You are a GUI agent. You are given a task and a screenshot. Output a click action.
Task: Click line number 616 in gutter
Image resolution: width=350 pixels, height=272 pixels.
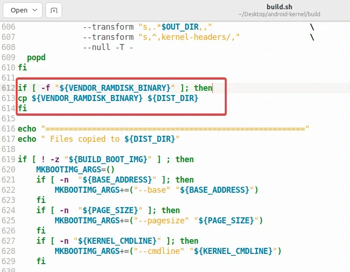click(x=8, y=129)
